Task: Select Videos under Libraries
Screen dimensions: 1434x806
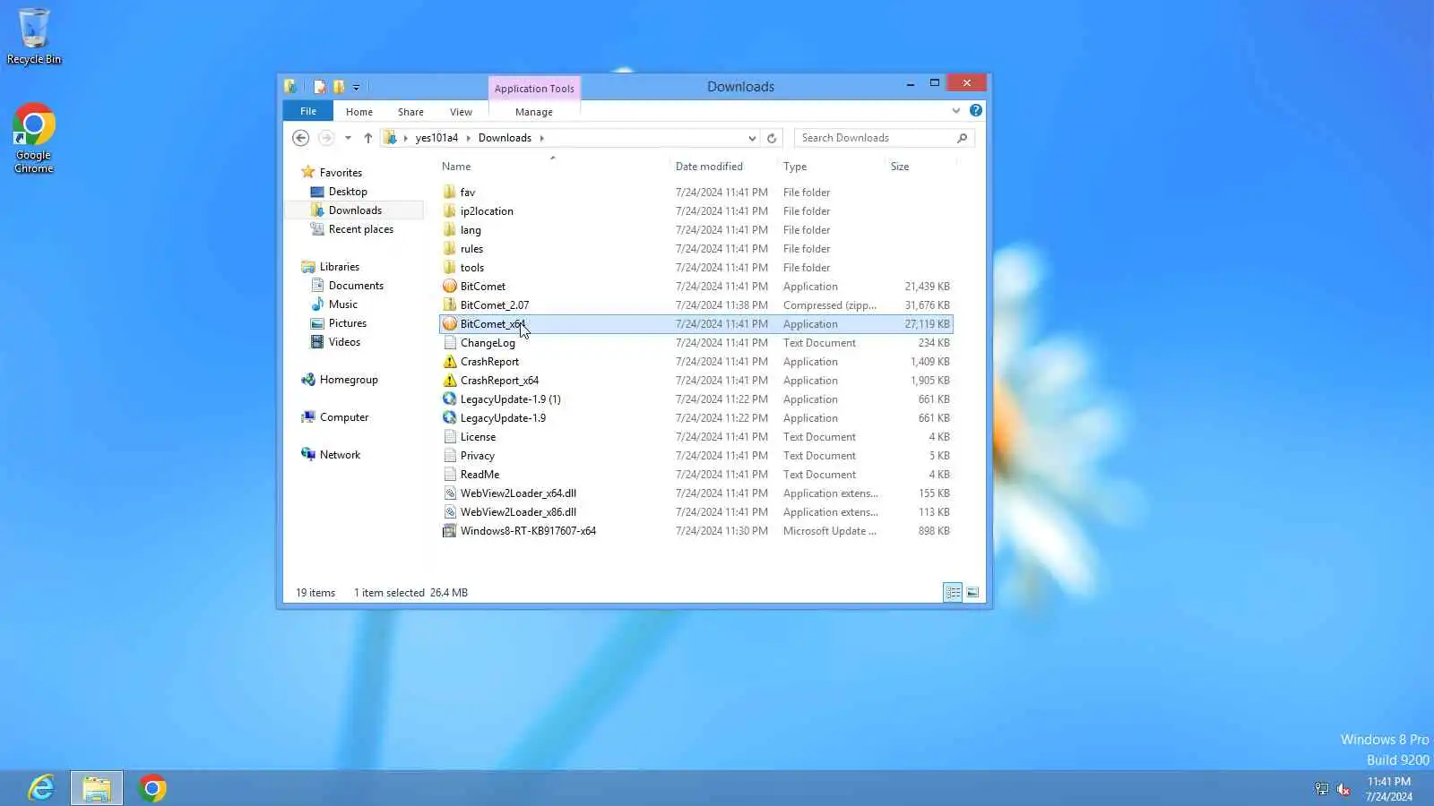Action: (x=344, y=342)
